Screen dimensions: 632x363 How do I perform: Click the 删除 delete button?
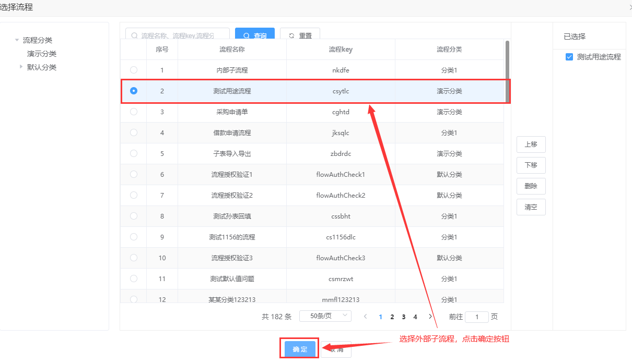click(x=531, y=186)
